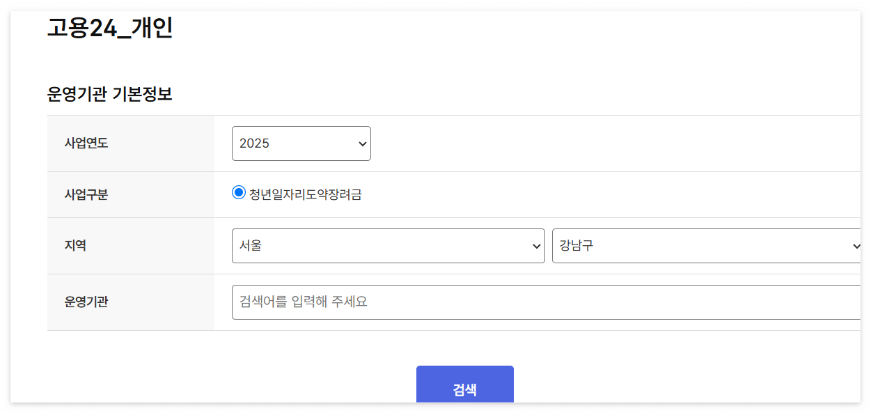Click the 사업연도 dropdown chevron icon

tap(361, 143)
